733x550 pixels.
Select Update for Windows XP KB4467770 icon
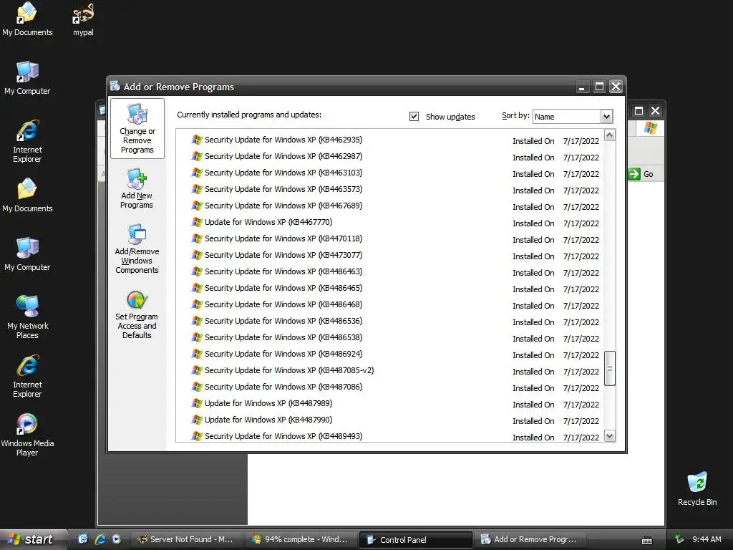197,222
